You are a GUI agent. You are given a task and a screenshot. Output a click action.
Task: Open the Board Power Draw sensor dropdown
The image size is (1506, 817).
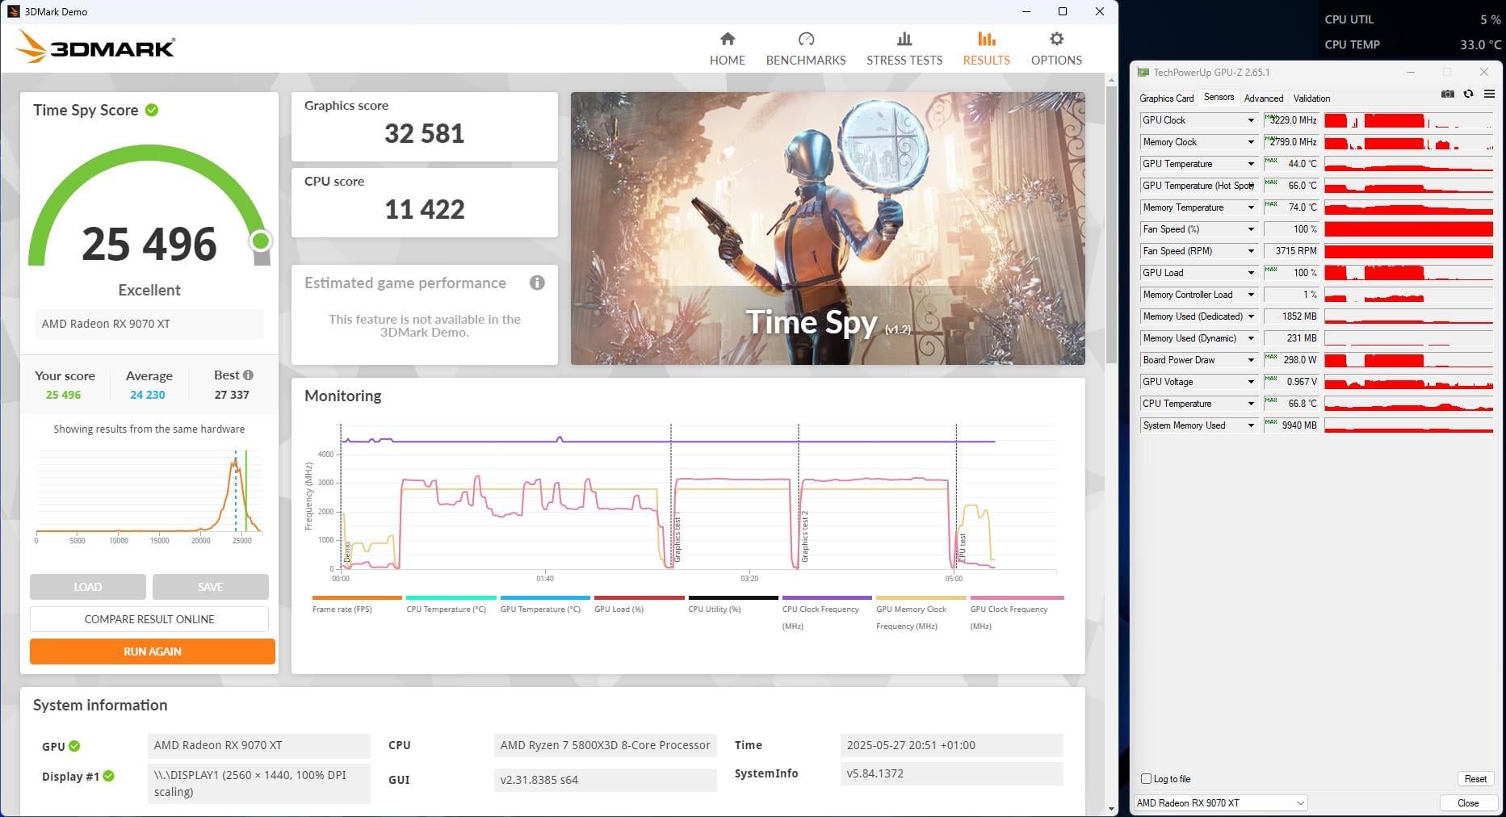click(1251, 360)
